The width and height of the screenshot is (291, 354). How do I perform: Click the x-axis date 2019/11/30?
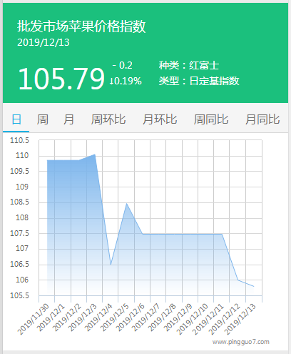coord(34,320)
